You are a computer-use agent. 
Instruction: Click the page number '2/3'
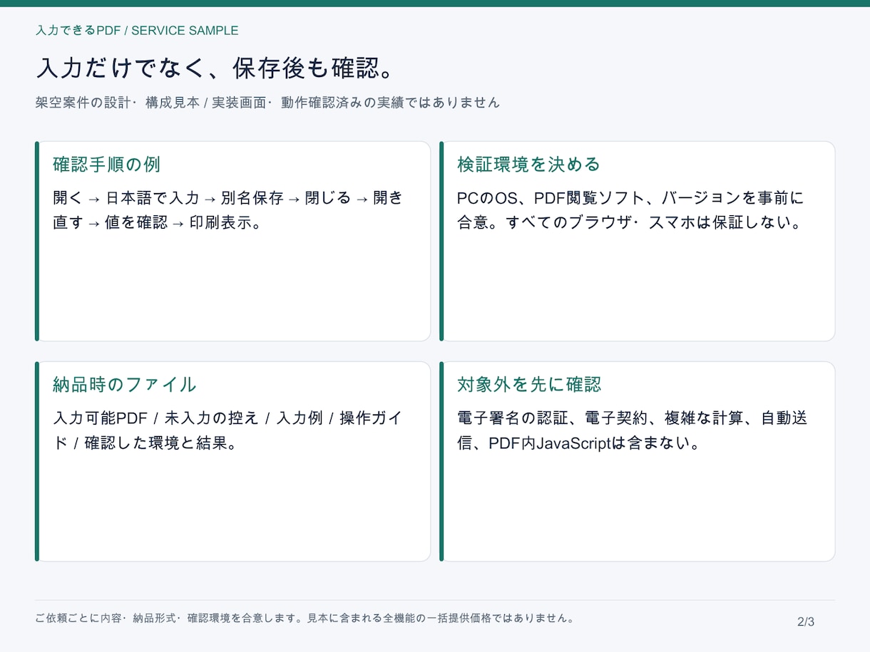[806, 622]
